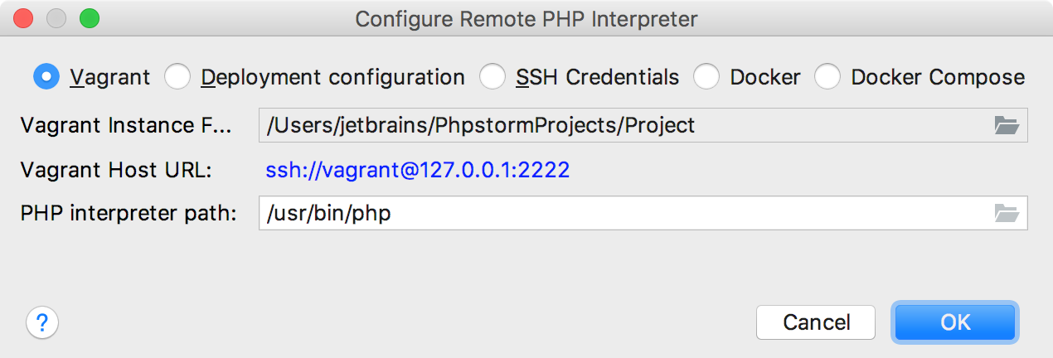Click the Configure Remote PHP Interpreter title bar
Screen dimensions: 1053x358
[526, 17]
